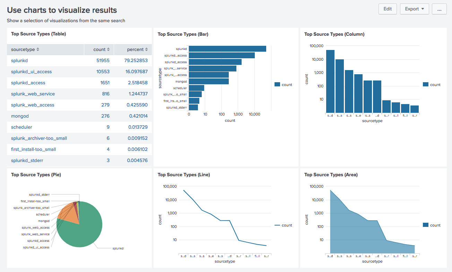Click mongod label in pie chart
Viewport: 452px width, 272px height.
tap(44, 221)
